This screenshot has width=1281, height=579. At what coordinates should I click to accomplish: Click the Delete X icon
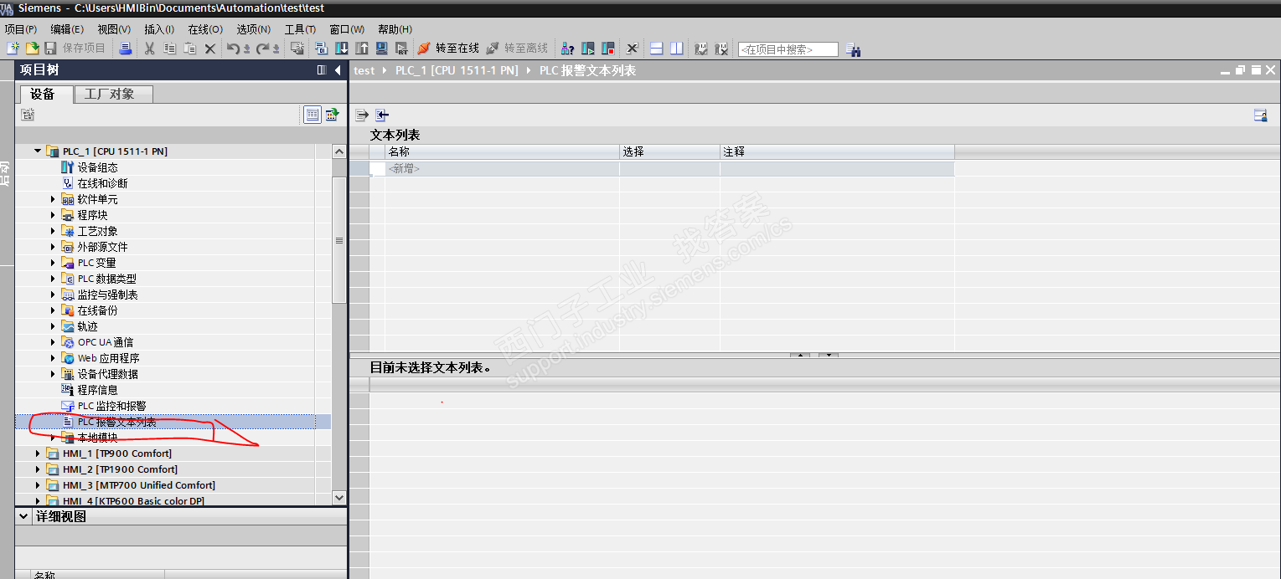click(x=210, y=49)
